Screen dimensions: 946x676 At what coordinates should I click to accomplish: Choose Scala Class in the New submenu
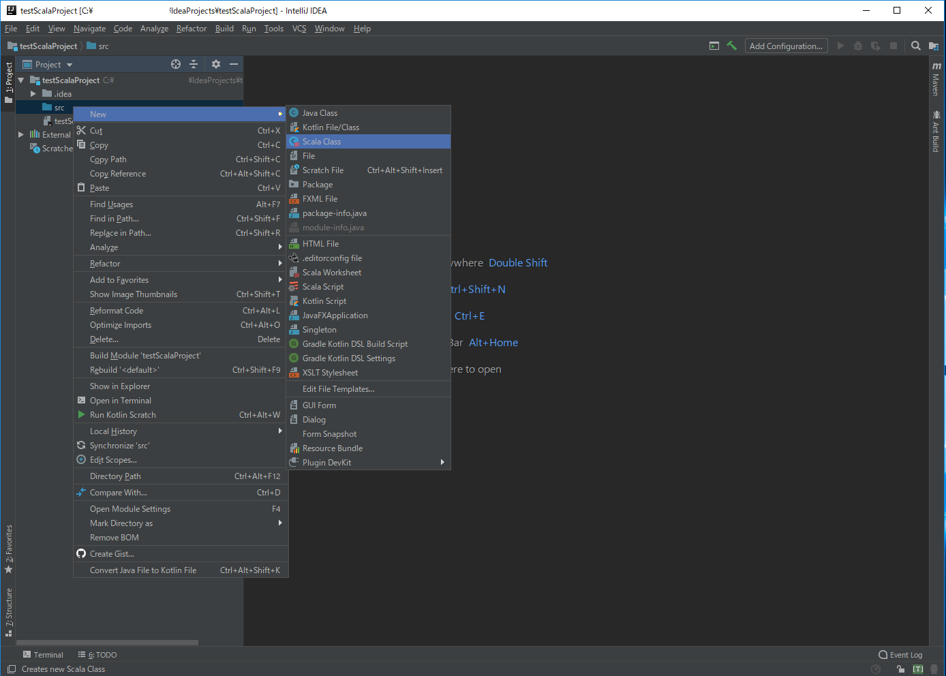click(x=369, y=142)
